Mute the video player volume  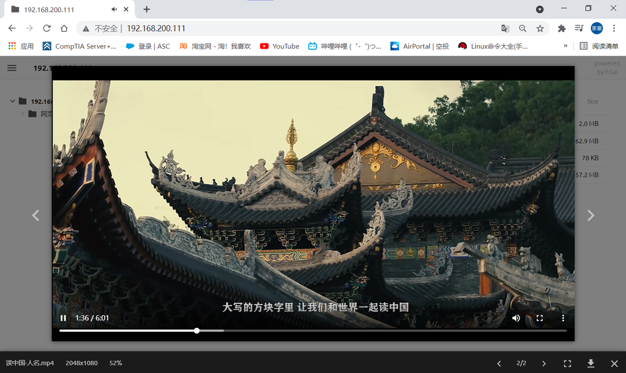click(x=516, y=318)
